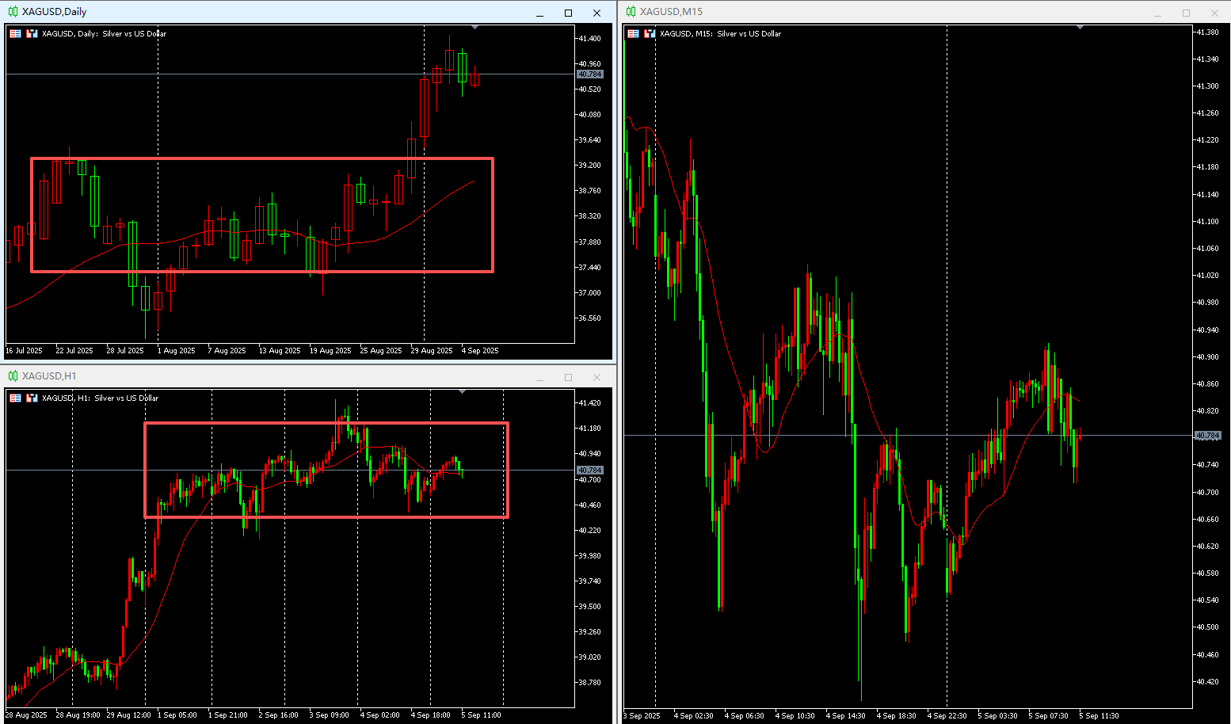Maximize the XAGUSD,Daily chart window
Screen dimensions: 1231x724
tap(568, 13)
